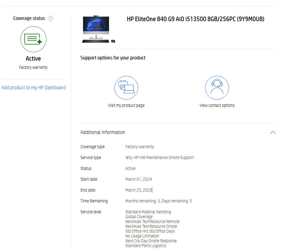Viewport: 283px width, 251px height.
Task: Click the Global Coverage service level line
Action: tap(139, 217)
